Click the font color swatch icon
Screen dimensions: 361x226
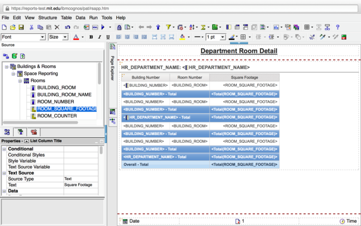[76, 37]
